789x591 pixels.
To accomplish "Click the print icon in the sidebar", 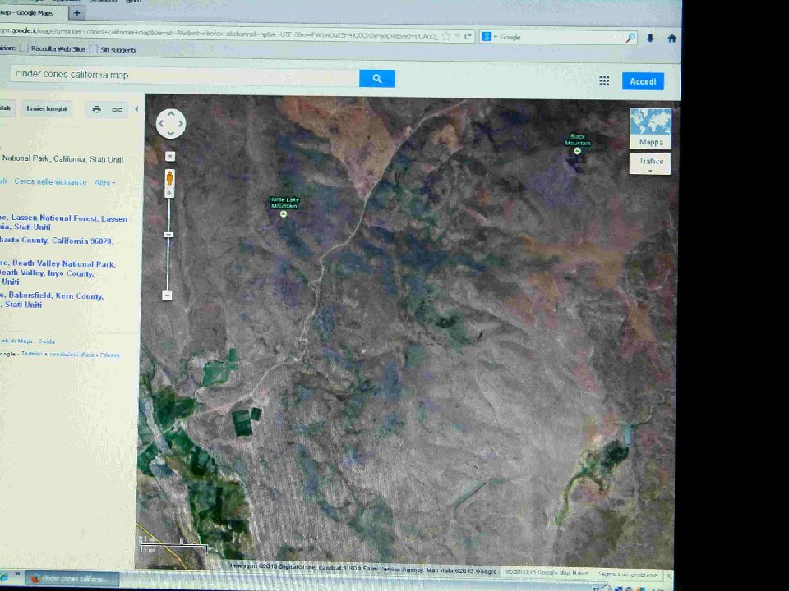I will (97, 109).
